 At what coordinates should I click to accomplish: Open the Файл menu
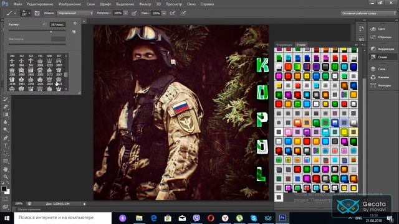[x=18, y=4]
